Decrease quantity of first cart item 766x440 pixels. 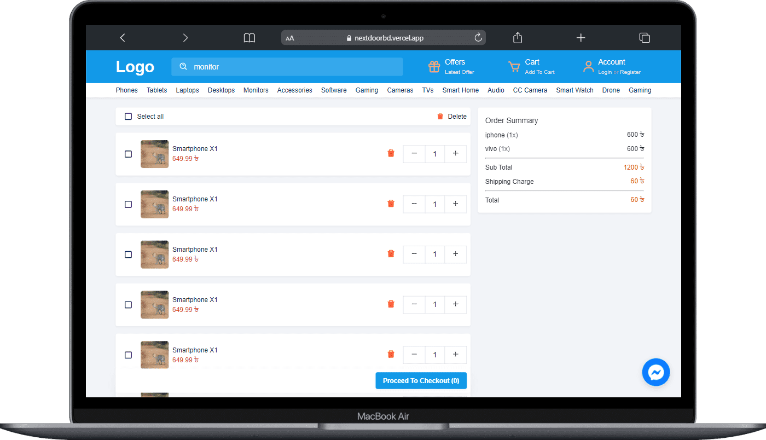(414, 154)
